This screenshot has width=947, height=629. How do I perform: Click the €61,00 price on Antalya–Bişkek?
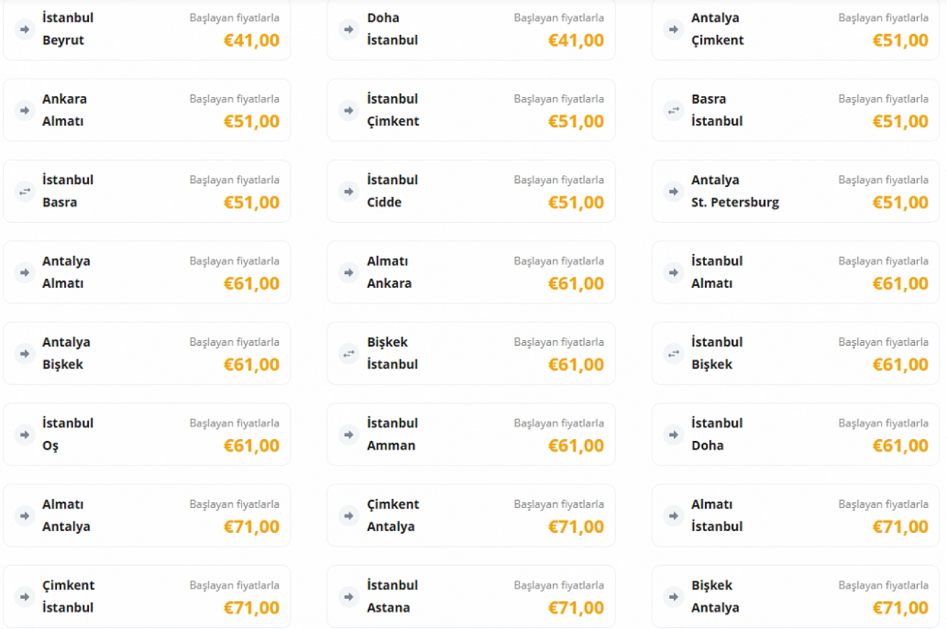[x=251, y=365]
